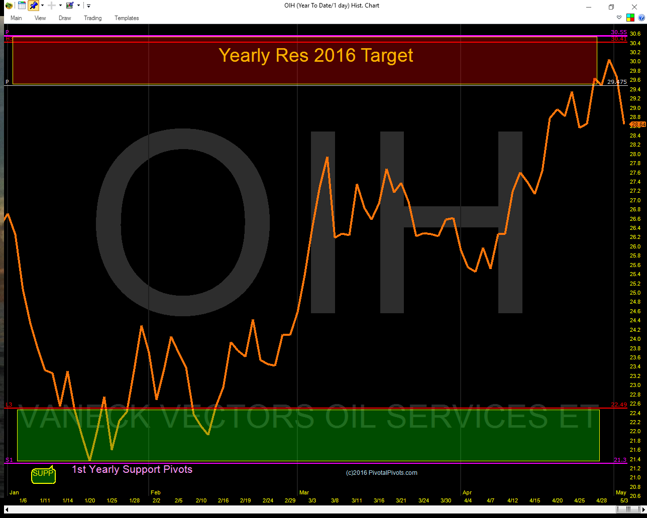Viewport: 647px width, 518px height.
Task: Open the data table window icon
Action: point(22,6)
